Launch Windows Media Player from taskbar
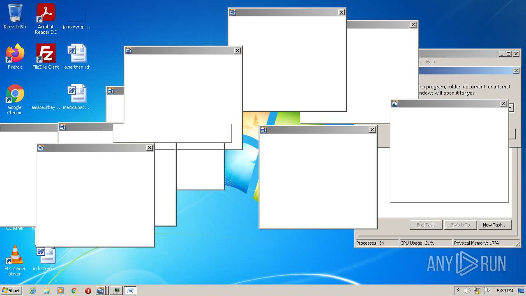 pos(60,291)
